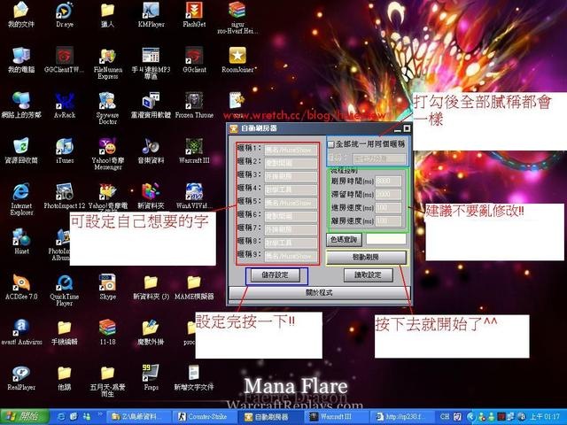Open the 資源回收筒 recycle bin
This screenshot has height=425, width=567.
coord(21,151)
